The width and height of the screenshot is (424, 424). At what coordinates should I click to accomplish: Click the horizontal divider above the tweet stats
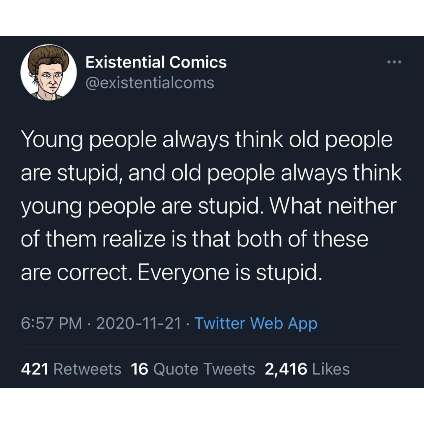tap(212, 347)
